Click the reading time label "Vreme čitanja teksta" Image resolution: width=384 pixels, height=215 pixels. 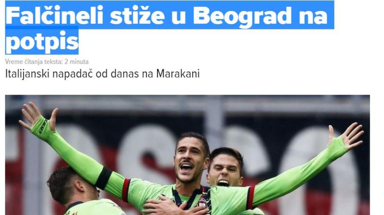[x=34, y=62]
